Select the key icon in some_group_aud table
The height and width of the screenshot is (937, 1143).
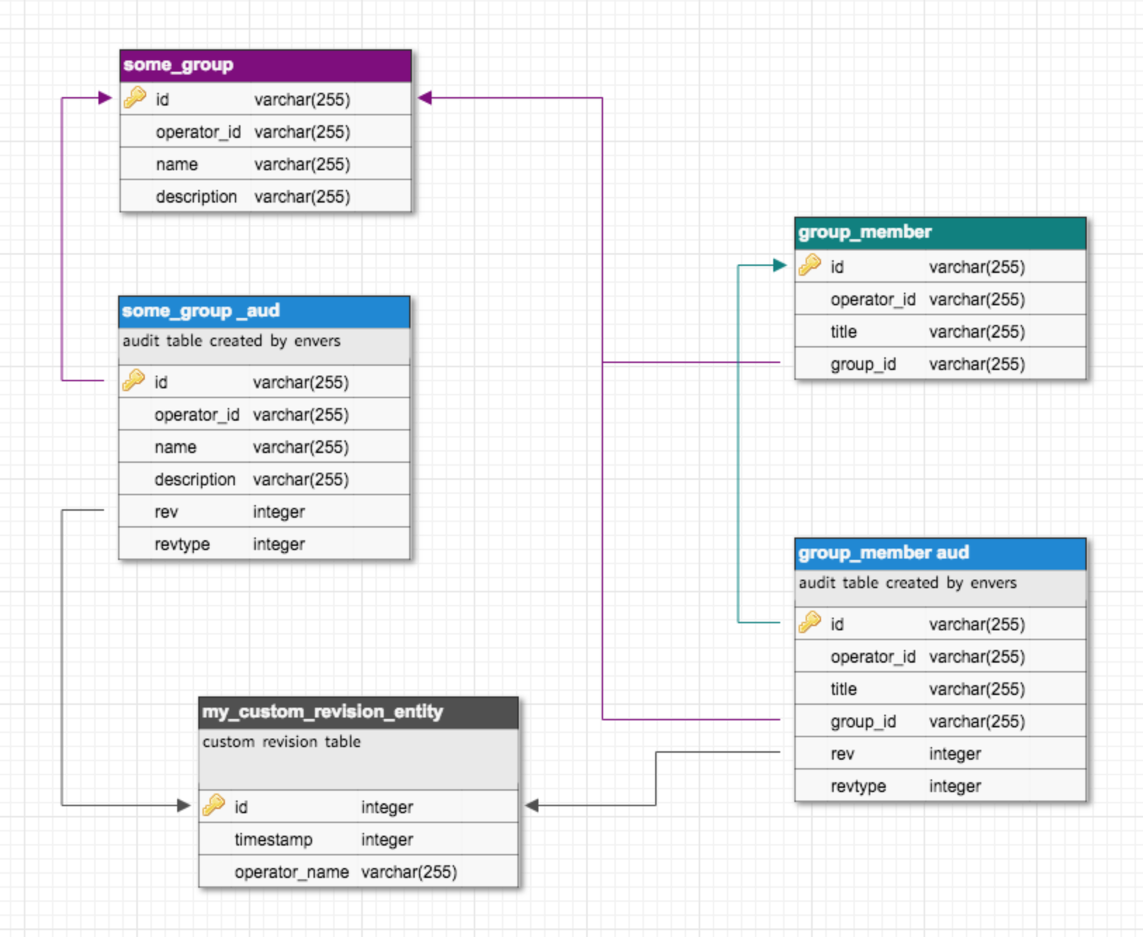pyautogui.click(x=134, y=381)
